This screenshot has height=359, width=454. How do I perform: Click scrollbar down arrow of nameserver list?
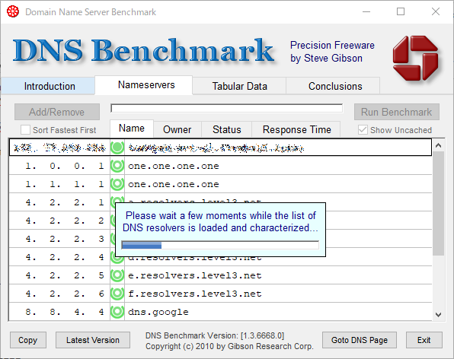(438, 315)
